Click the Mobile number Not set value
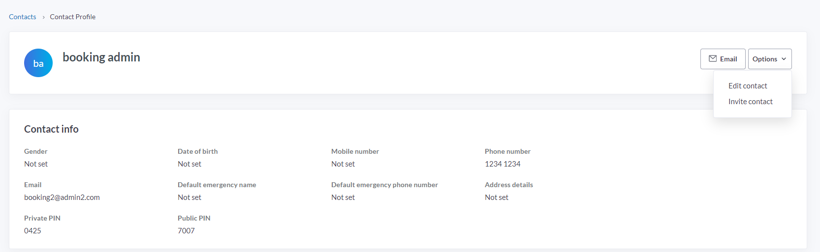The height and width of the screenshot is (252, 820). coord(343,164)
